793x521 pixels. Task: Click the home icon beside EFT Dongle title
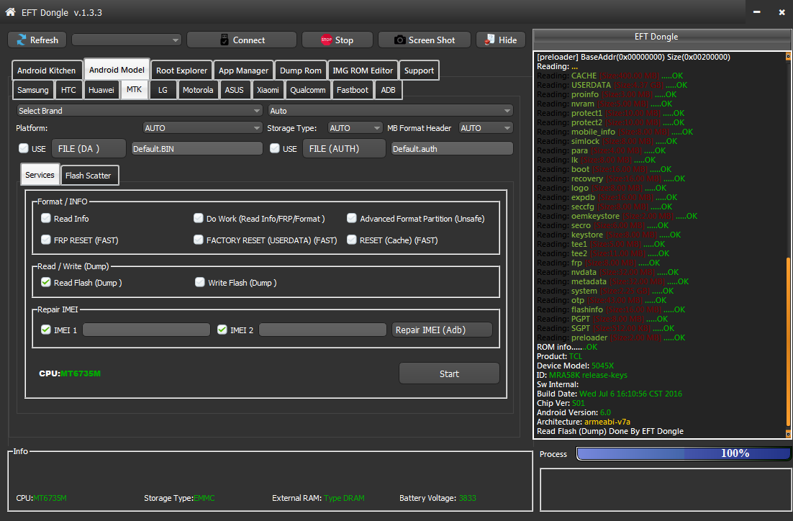11,12
